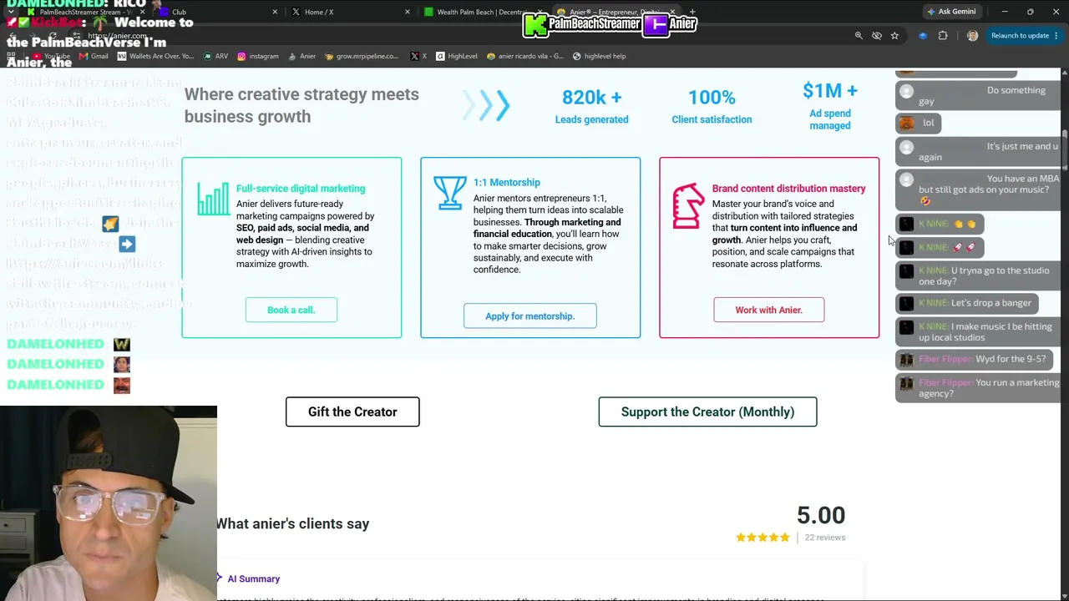
Task: Open the browser zoom magnifier icon
Action: pos(859,36)
